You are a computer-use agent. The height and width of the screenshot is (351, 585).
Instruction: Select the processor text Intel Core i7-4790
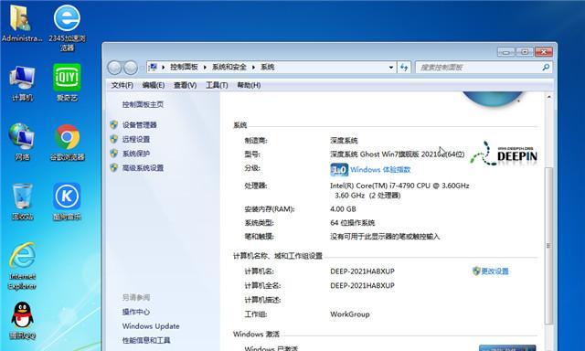399,186
